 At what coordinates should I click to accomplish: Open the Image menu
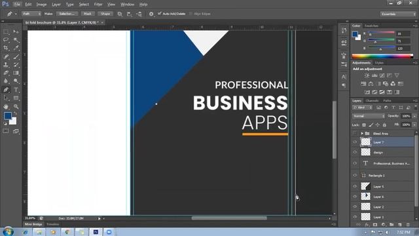point(41,5)
